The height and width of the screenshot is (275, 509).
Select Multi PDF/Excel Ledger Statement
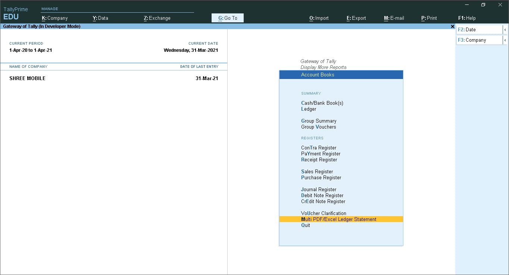point(339,219)
